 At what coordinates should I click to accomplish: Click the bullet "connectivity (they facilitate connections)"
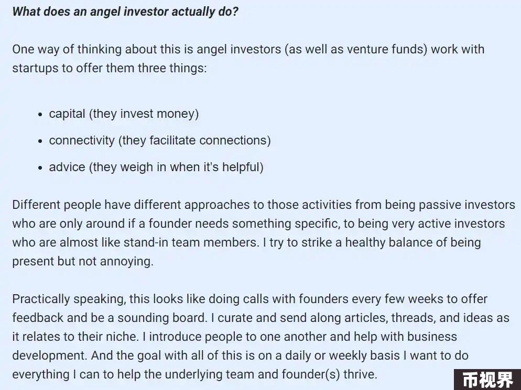(160, 140)
